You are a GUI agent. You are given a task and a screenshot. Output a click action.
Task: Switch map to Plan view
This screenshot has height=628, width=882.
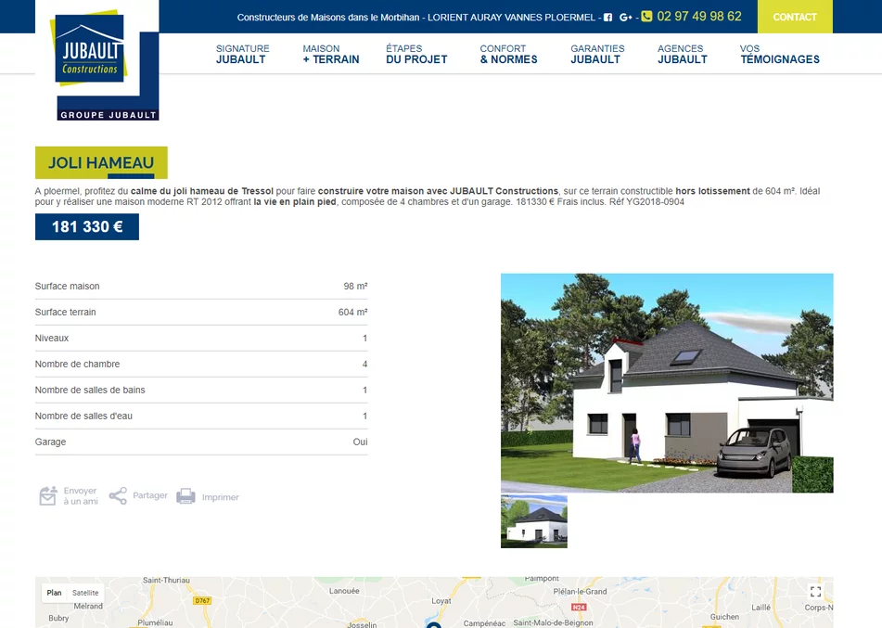[55, 593]
